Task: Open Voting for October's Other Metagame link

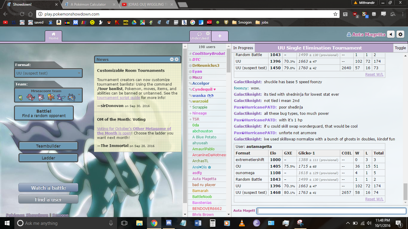Action: click(x=134, y=131)
